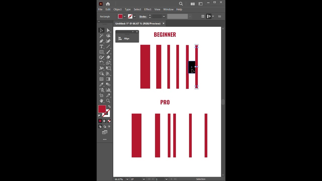322x181 pixels.
Task: Pick the Perspective Grid tool
Action: click(x=108, y=74)
